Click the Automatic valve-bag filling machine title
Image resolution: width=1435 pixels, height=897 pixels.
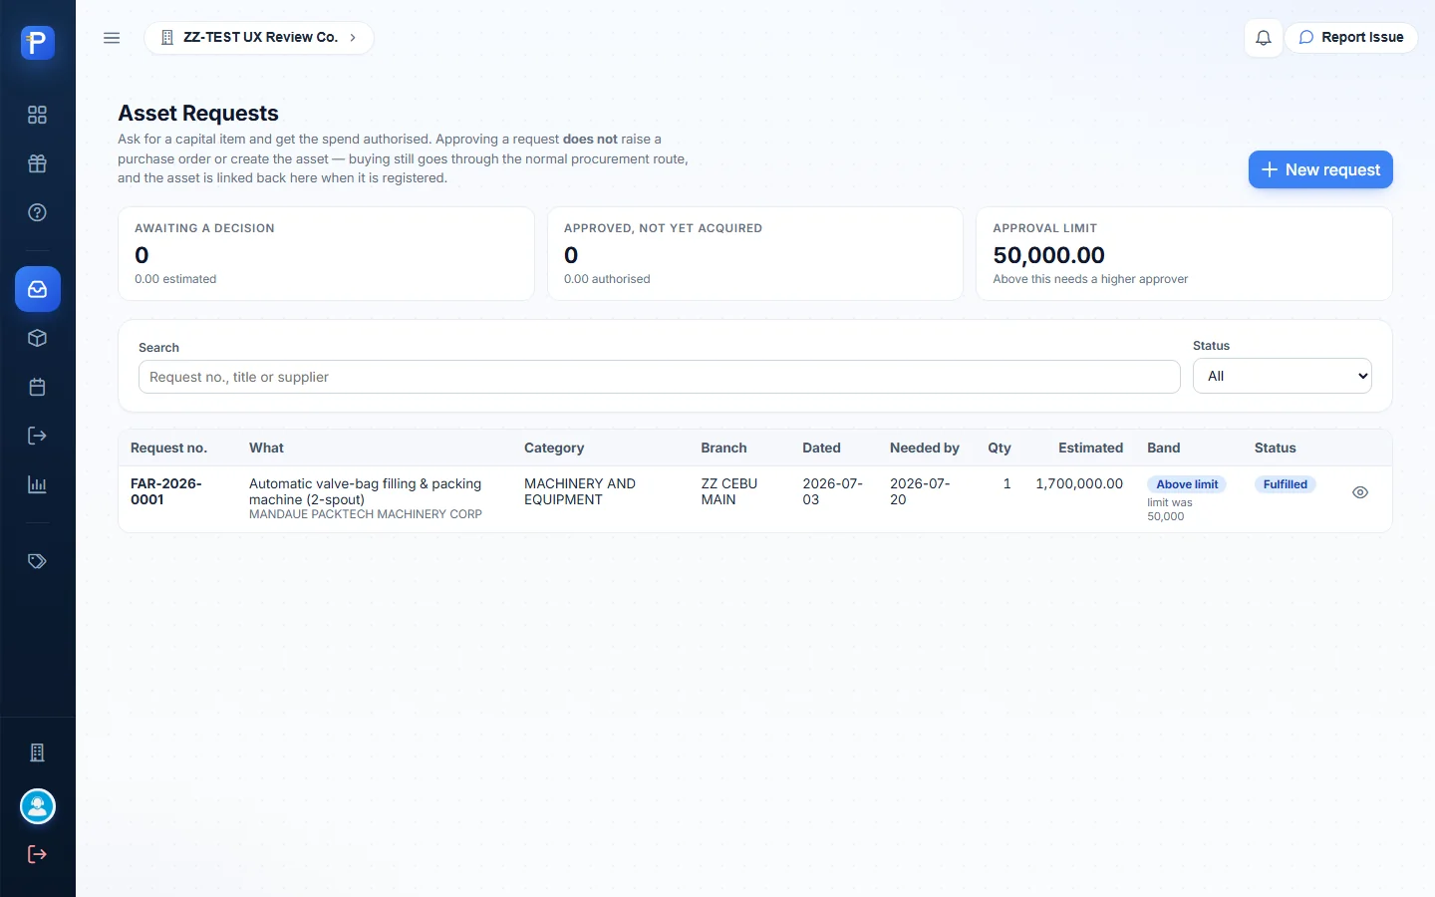[x=365, y=491]
